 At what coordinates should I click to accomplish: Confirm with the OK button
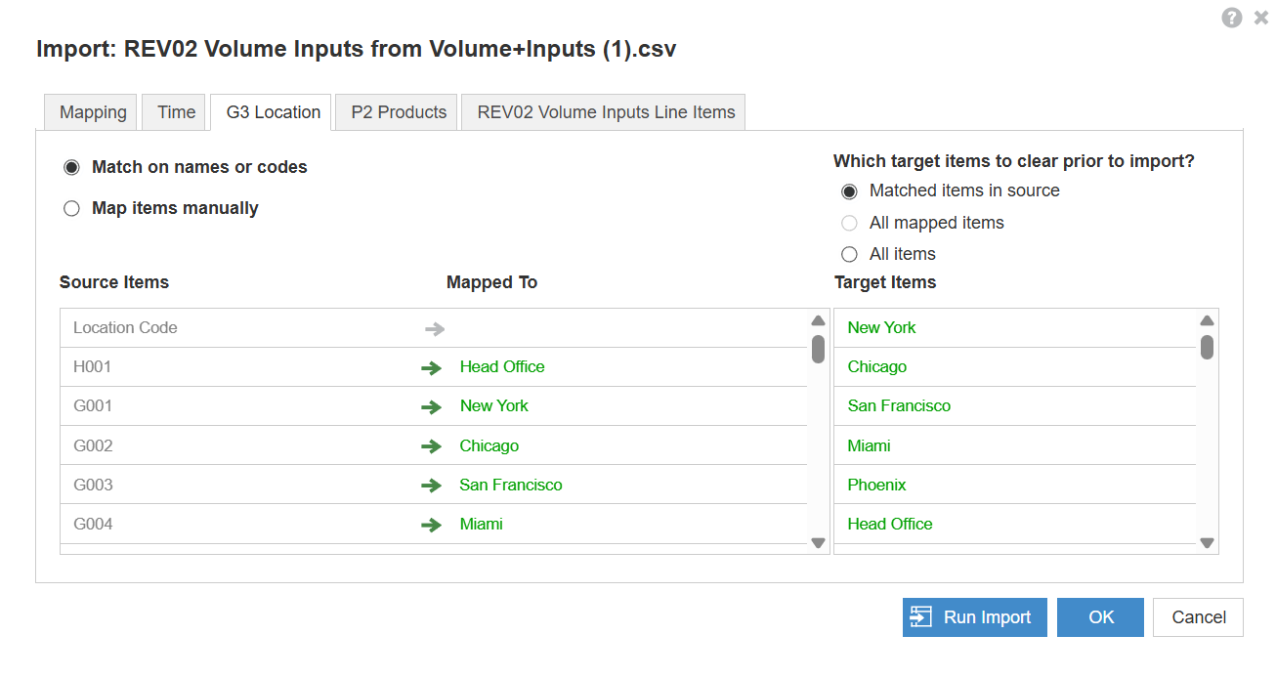coord(1101,617)
